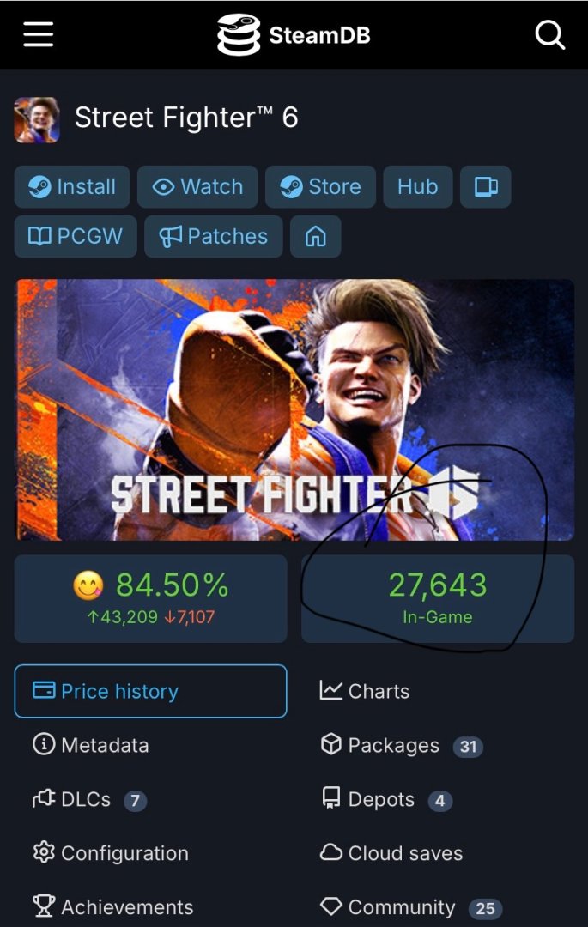Open the Packages section
The width and height of the screenshot is (588, 927).
[x=393, y=745]
